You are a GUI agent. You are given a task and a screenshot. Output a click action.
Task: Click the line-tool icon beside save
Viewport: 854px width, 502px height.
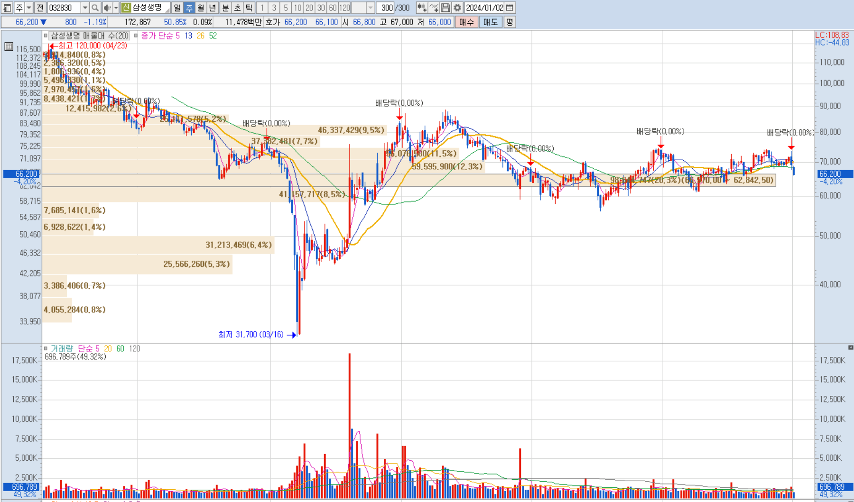[434, 8]
